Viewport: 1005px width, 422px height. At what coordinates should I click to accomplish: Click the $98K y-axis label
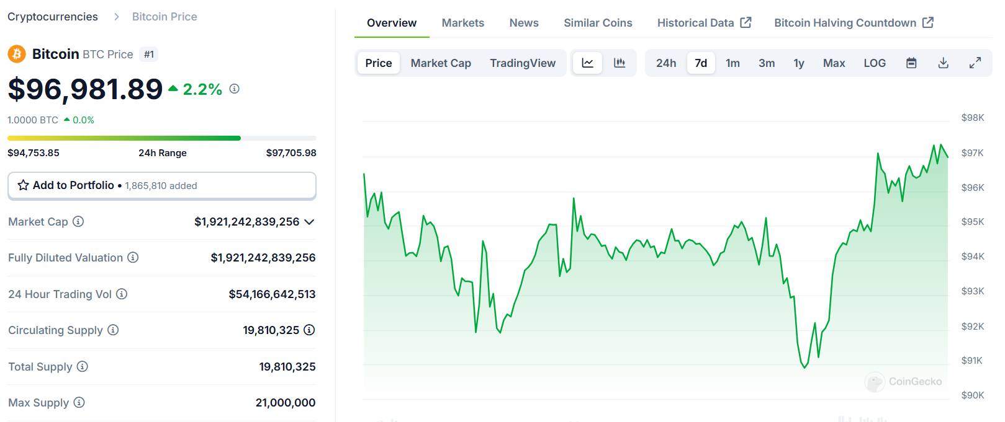coord(973,118)
